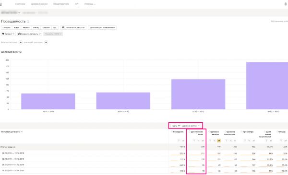Select the Сегодня period

7,27
